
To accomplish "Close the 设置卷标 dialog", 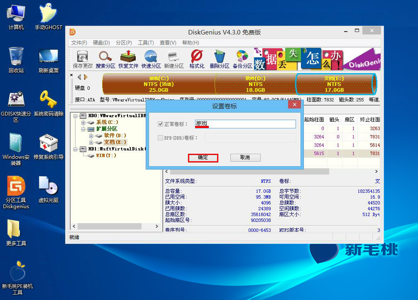I will pyautogui.click(x=295, y=105).
